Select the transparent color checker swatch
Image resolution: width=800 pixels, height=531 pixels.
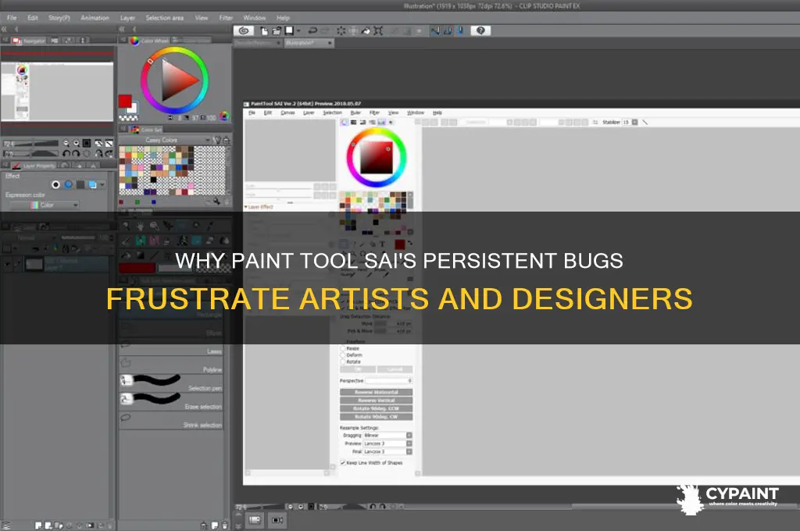[x=128, y=118]
